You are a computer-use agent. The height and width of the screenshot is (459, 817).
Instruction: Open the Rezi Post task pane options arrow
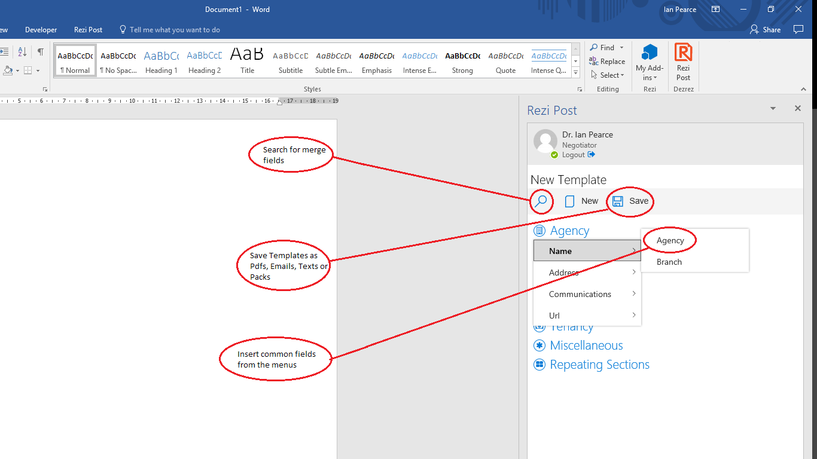pyautogui.click(x=773, y=109)
